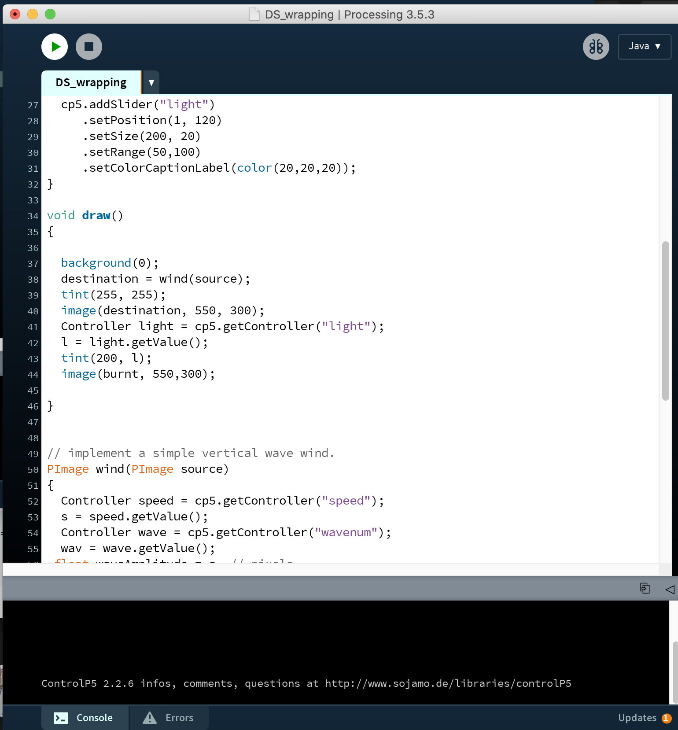The height and width of the screenshot is (730, 678).
Task: Click the editor vertical scrollbar thumb
Action: pos(666,321)
